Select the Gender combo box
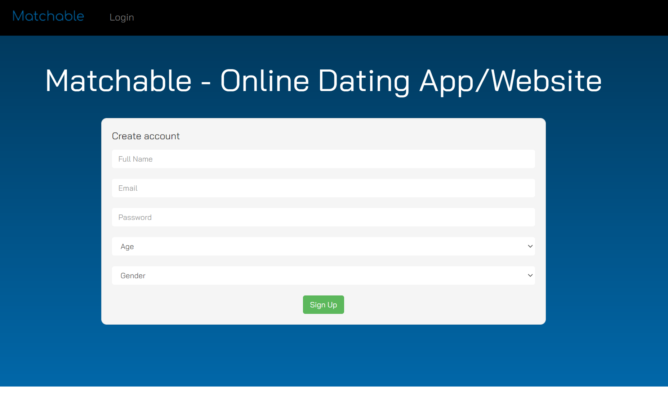 323,275
